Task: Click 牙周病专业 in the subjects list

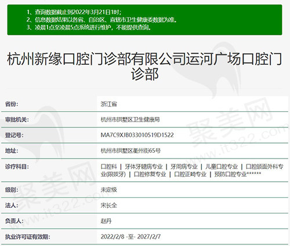Action: (184, 167)
